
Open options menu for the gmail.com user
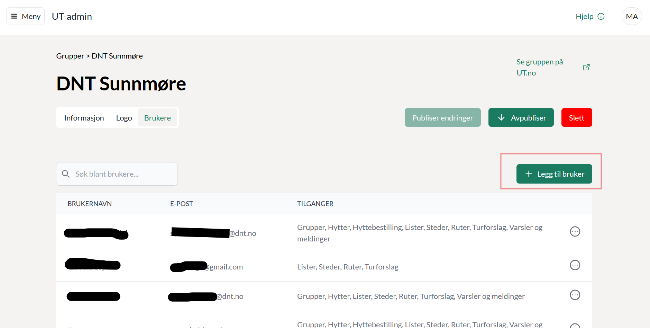coord(575,265)
